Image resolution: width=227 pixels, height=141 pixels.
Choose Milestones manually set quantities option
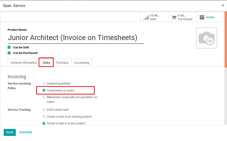tap(44, 97)
